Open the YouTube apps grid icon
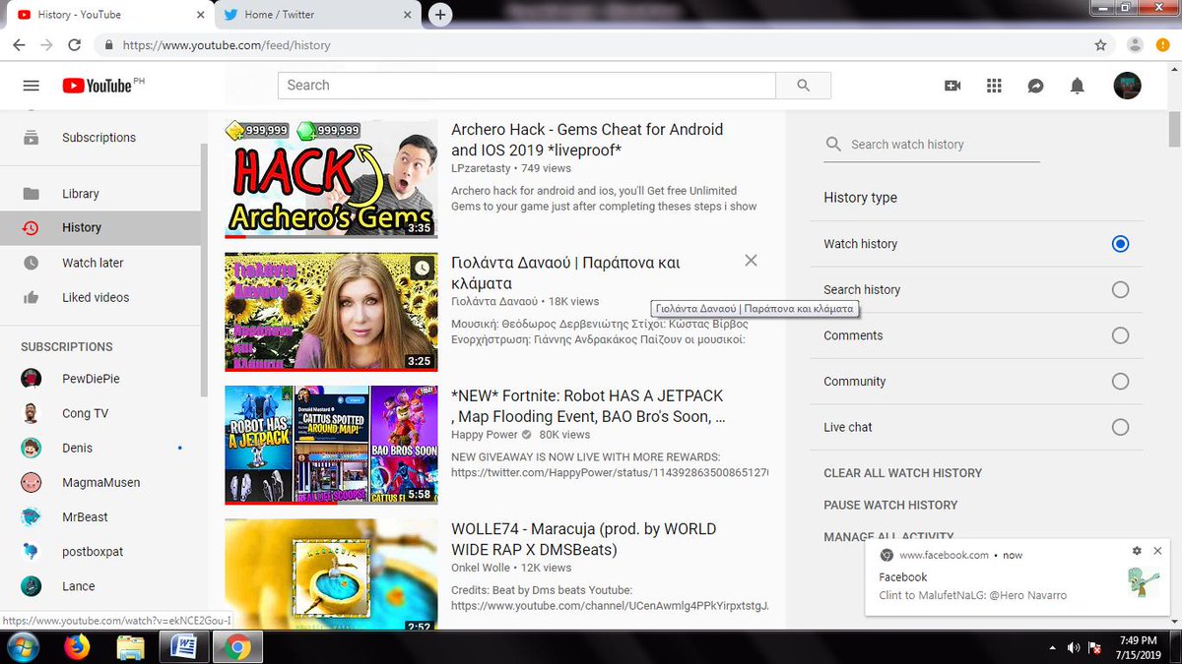This screenshot has height=664, width=1182. [x=994, y=86]
